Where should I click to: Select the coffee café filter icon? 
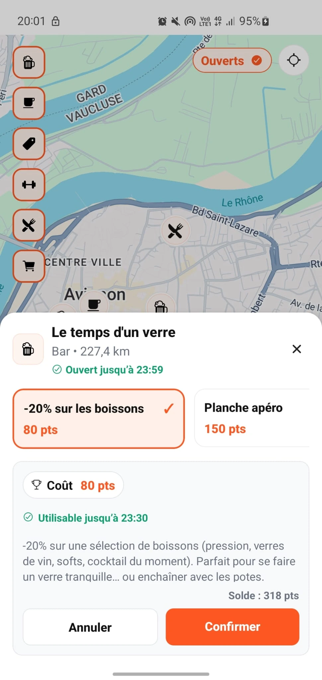29,103
